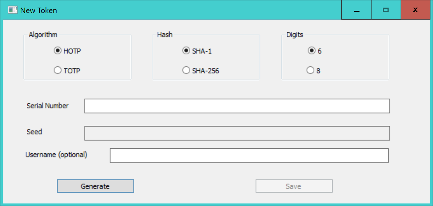This screenshot has width=433, height=206.
Task: Click the Digits group heading
Action: 294,35
